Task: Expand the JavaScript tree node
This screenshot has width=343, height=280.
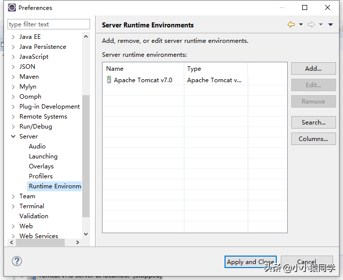Action: [13, 57]
